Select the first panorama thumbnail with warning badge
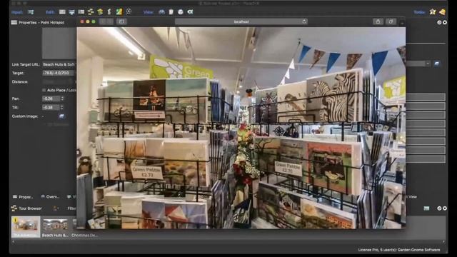Viewport: 457px width, 257px height. click(26, 227)
